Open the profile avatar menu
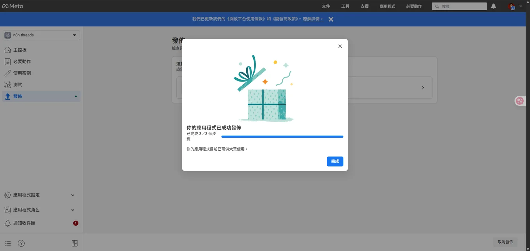This screenshot has width=530, height=251. point(512,6)
